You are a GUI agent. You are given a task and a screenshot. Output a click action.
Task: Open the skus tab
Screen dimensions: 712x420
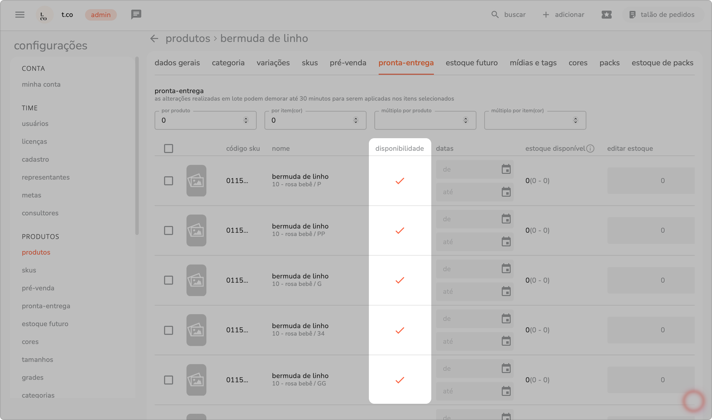(310, 63)
